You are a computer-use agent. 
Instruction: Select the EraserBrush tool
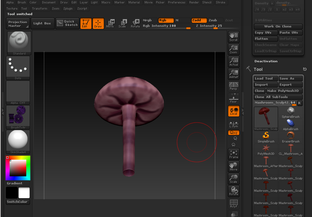pyautogui.click(x=291, y=137)
